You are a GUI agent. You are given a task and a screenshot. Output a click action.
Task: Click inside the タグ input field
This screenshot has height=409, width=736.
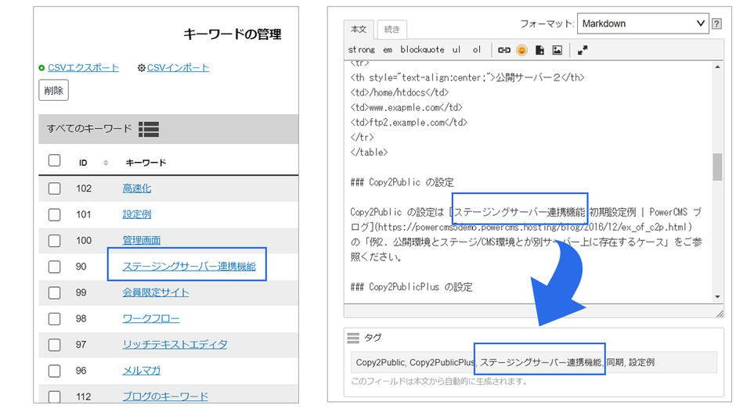[x=532, y=363]
